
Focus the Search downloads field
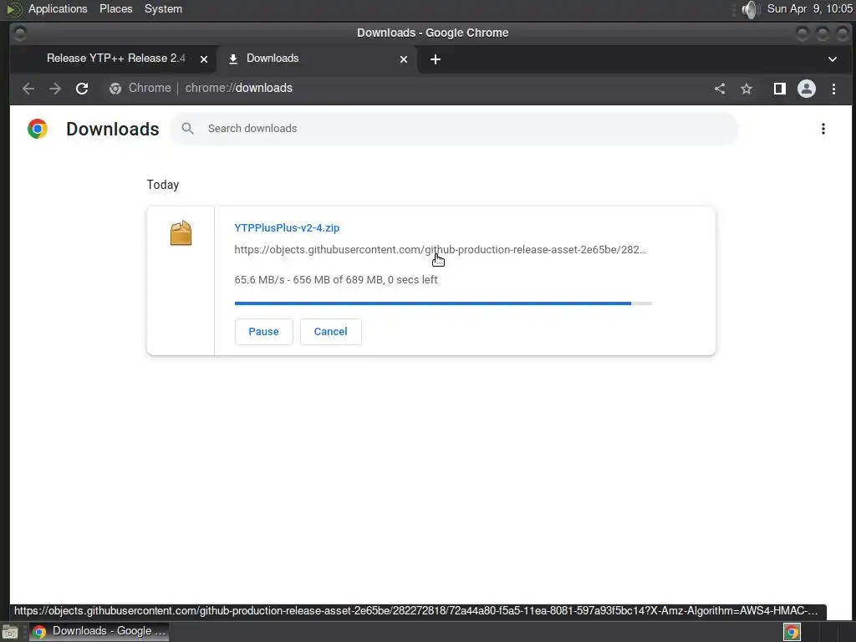454,128
